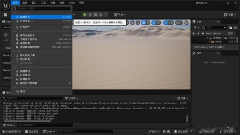Image resolution: width=240 pixels, height=135 pixels.
Task: Choose 保存所有 from the file menu
Action: point(42,43)
